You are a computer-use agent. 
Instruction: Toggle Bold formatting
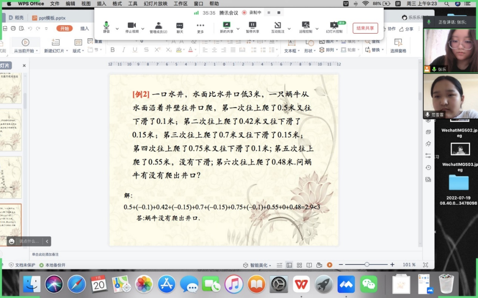click(112, 49)
